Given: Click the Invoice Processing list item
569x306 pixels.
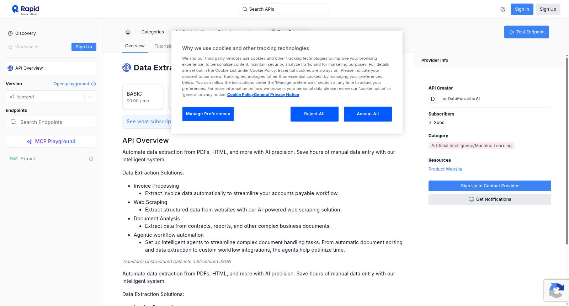Looking at the screenshot, I should tap(156, 186).
